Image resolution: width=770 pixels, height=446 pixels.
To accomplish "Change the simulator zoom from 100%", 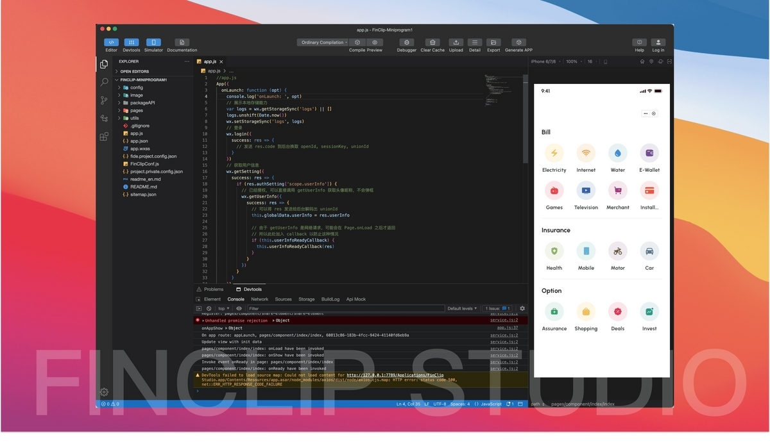I will tap(572, 62).
